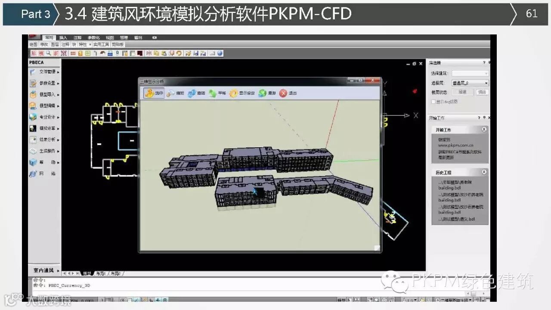Viewport: 551px width, 310px height.
Task: Activate the 缩放 zoom tool in 3D viewer
Action: click(x=175, y=93)
